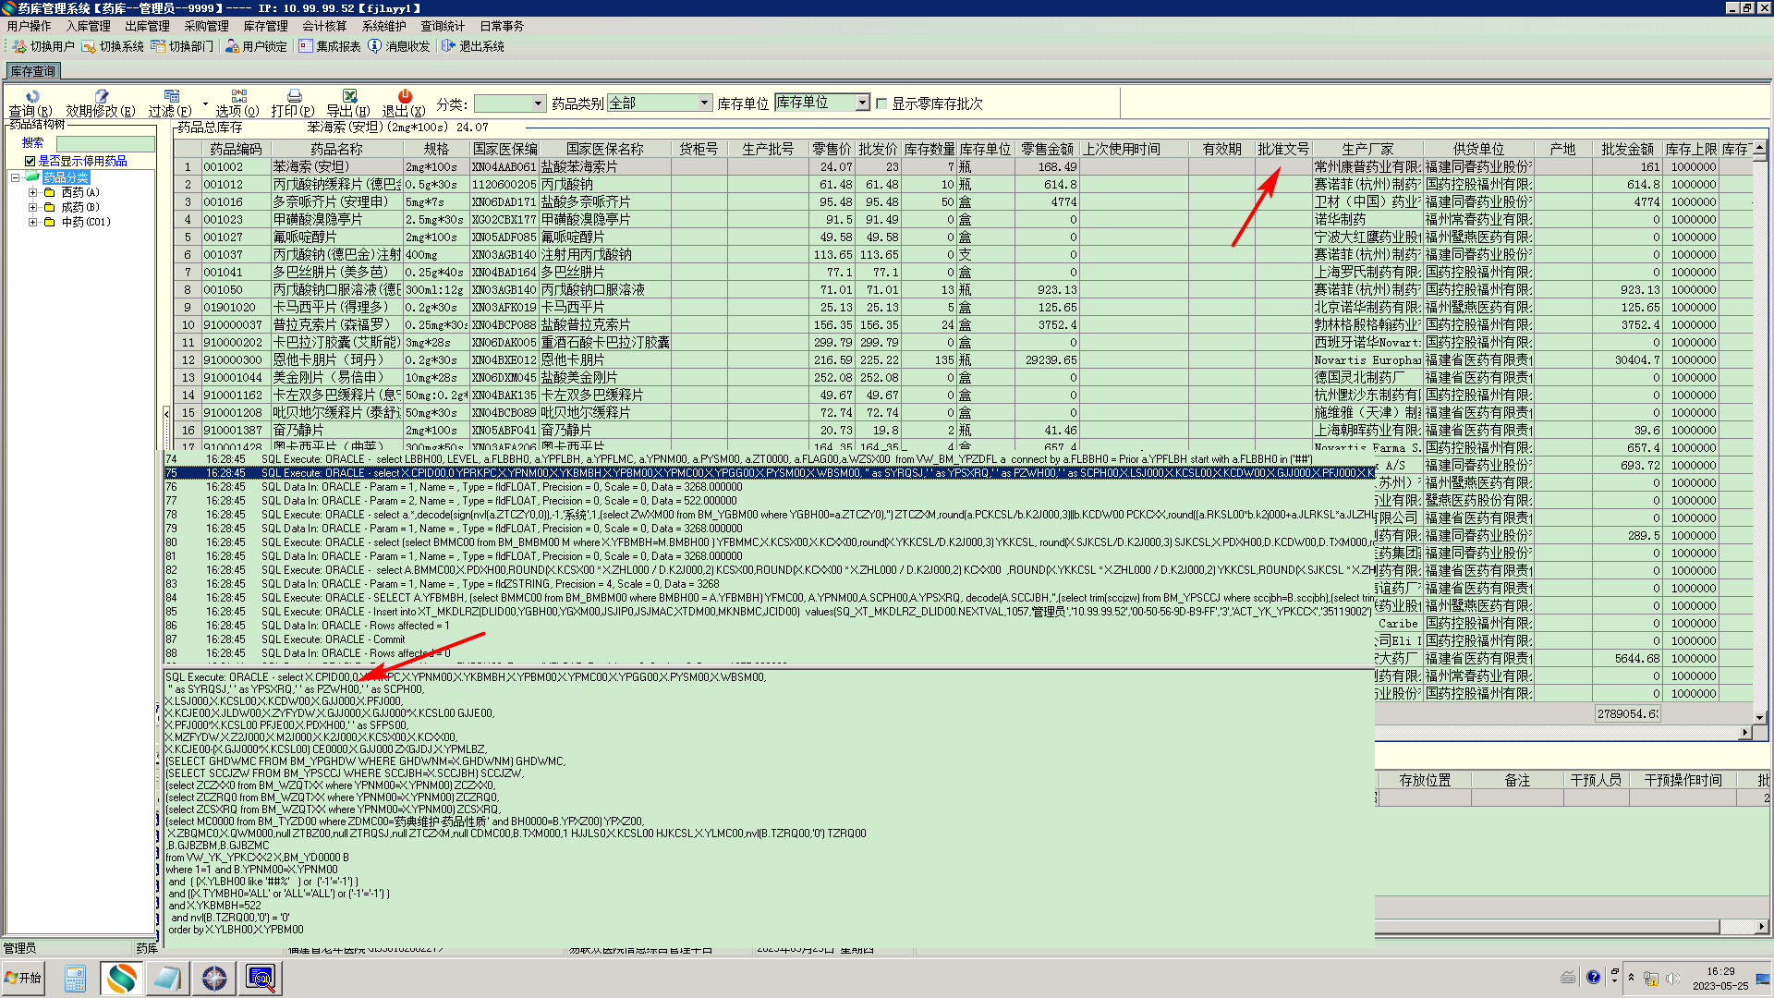Open the 选项 options tool
The width and height of the screenshot is (1774, 998).
(238, 96)
